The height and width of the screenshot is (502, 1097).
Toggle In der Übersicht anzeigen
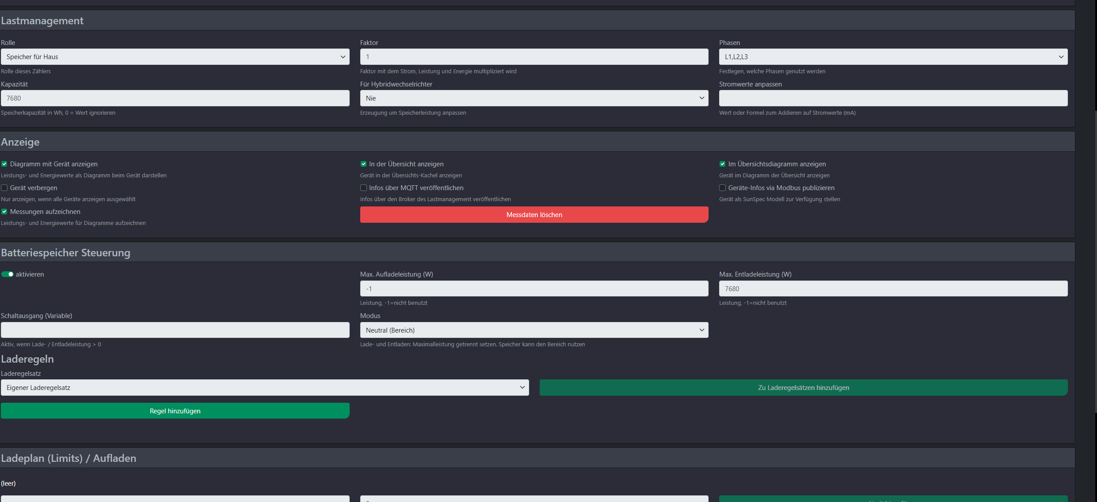click(363, 164)
